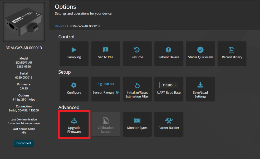Go back via the Devices breadcrumb link
Screen dimensions: 260x159
[x=60, y=26]
